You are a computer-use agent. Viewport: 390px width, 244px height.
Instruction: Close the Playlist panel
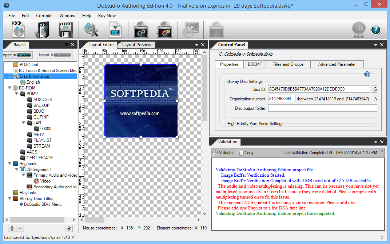point(73,45)
